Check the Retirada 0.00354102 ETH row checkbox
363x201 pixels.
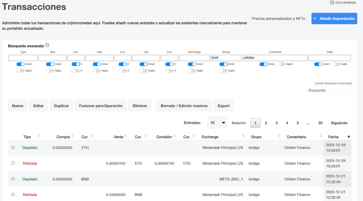(13, 163)
